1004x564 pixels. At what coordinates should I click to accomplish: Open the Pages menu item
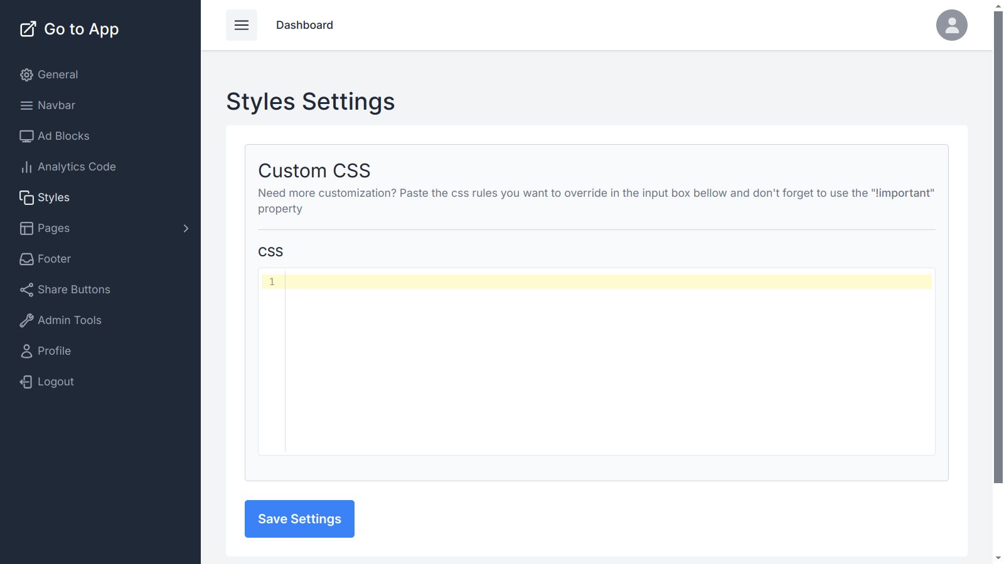[x=54, y=228]
